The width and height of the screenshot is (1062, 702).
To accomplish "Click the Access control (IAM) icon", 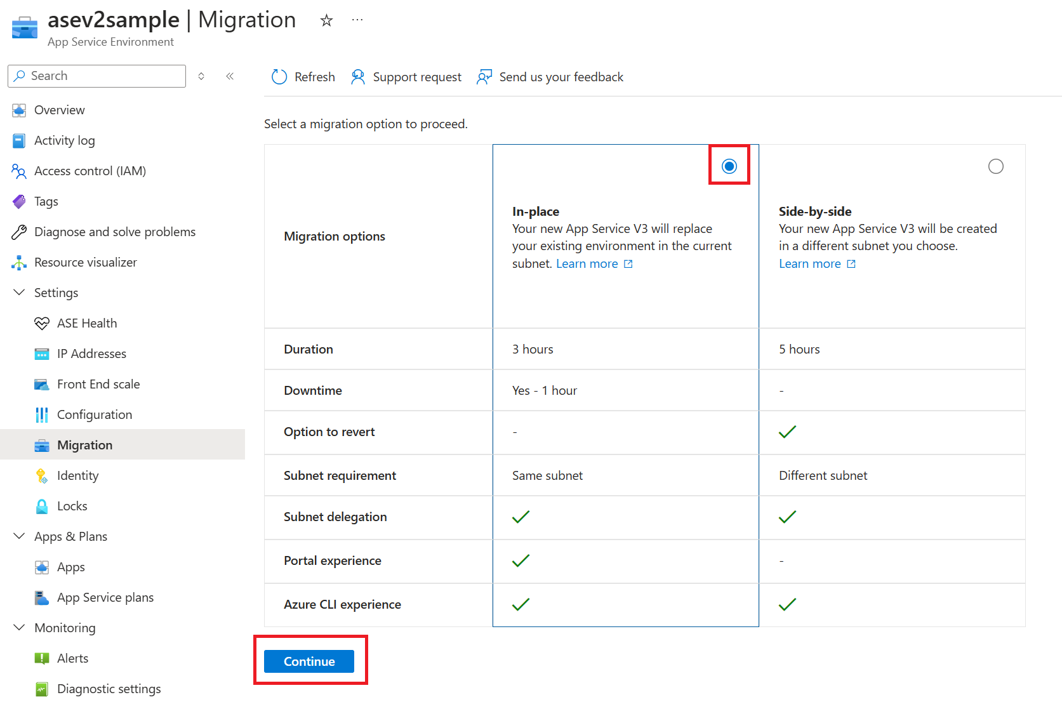I will pyautogui.click(x=19, y=171).
